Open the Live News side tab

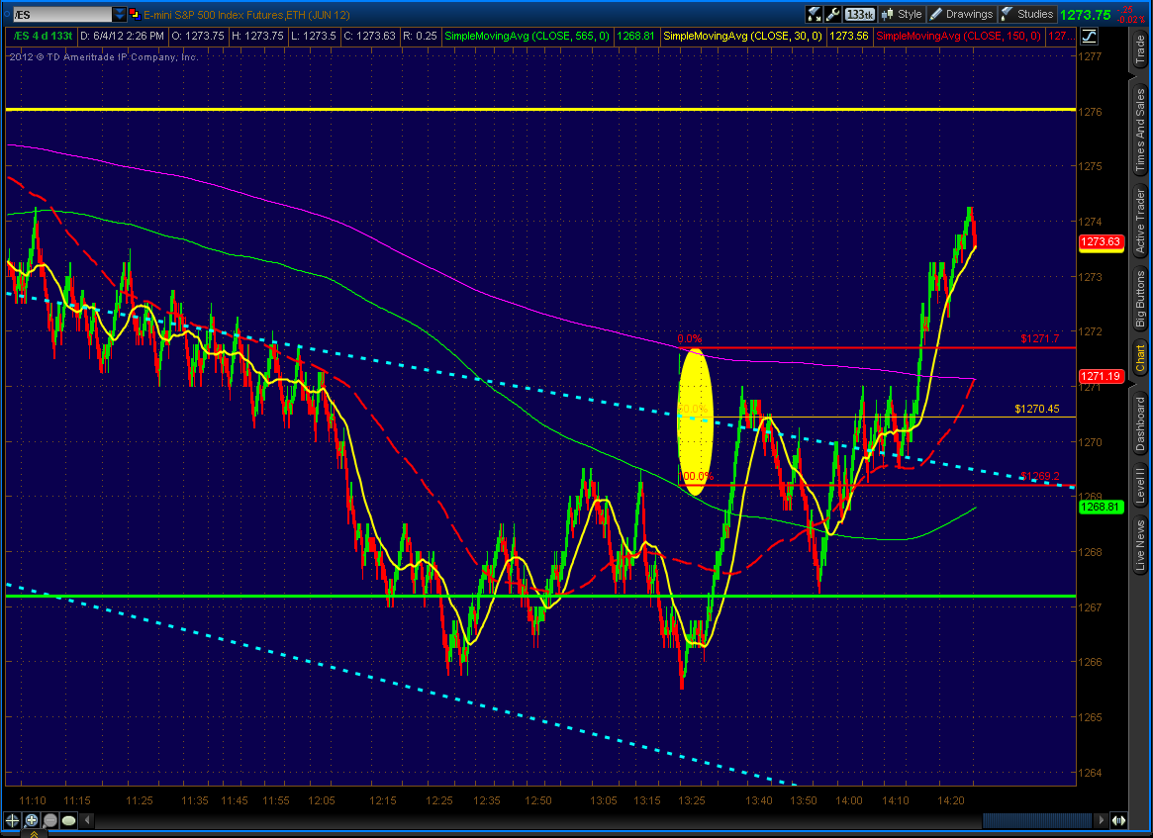[x=1140, y=545]
